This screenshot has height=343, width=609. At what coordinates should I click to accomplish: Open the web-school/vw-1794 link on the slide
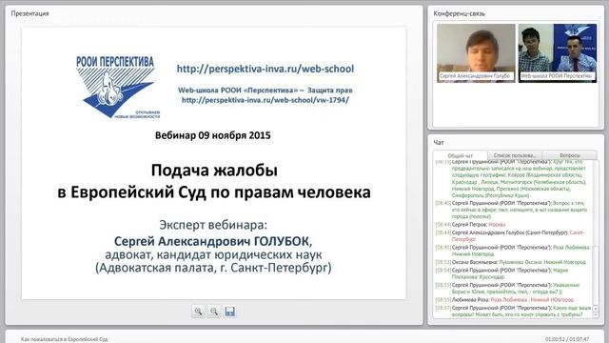point(265,100)
